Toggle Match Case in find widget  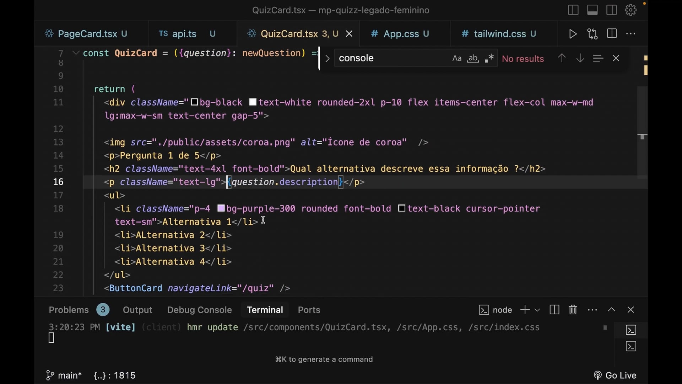tap(457, 58)
